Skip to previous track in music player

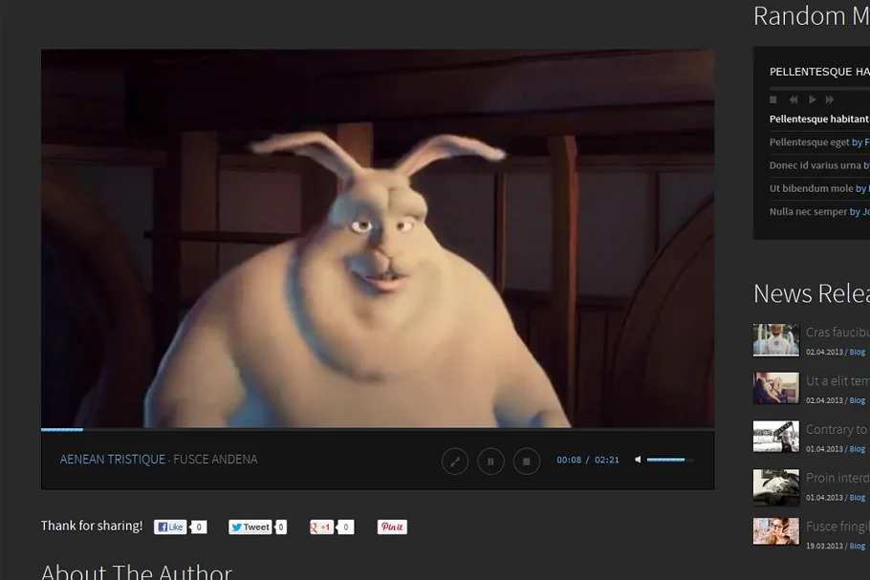pos(793,99)
